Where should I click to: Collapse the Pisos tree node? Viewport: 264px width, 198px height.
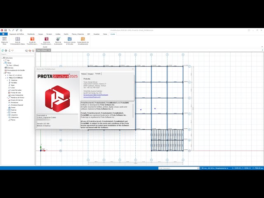pos(4,73)
